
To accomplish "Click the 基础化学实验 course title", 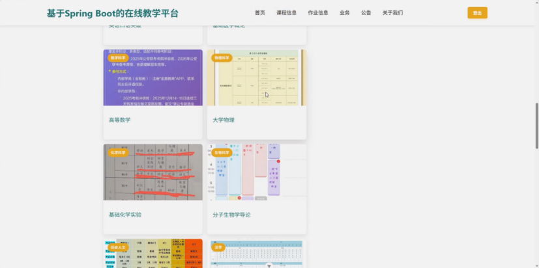I will point(125,215).
